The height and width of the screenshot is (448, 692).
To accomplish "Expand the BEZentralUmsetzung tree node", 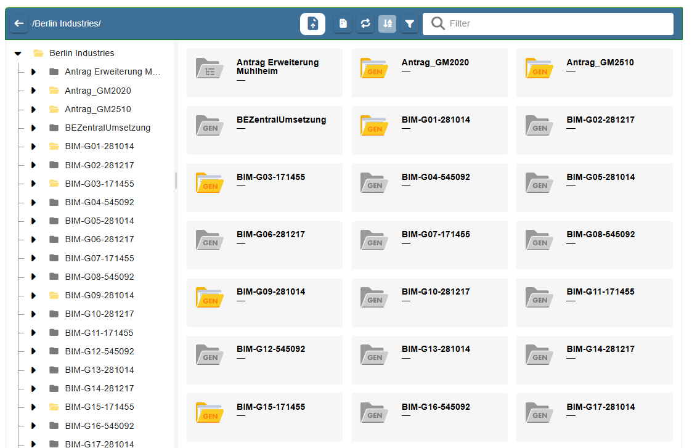I will [x=33, y=128].
